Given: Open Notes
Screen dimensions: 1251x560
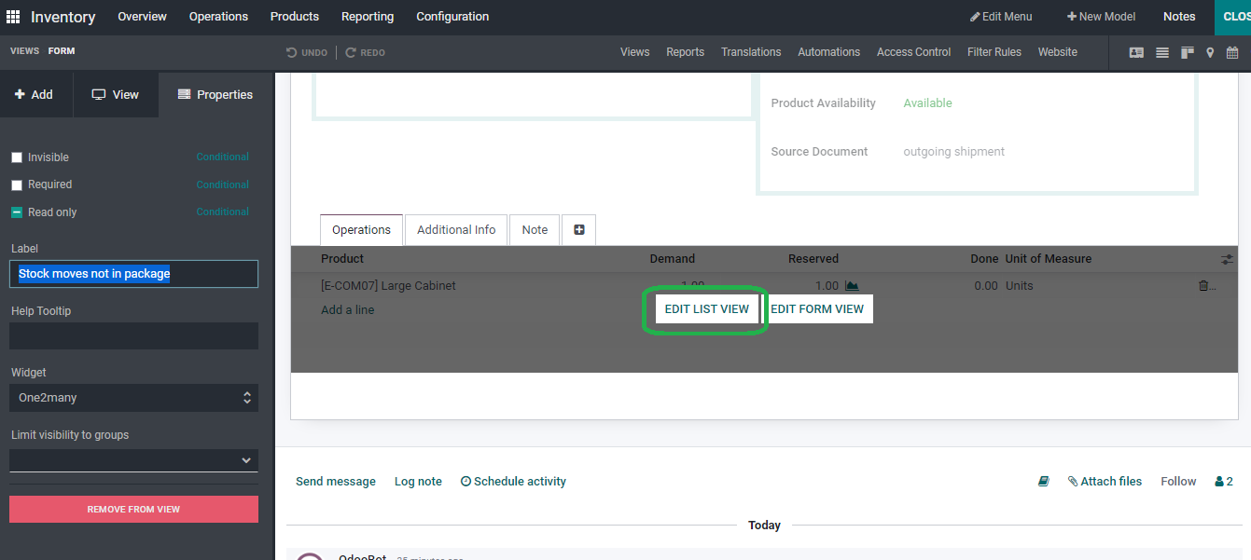Looking at the screenshot, I should 1179,17.
